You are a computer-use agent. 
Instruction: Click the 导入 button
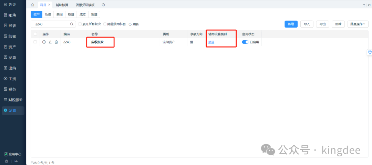[x=307, y=24]
